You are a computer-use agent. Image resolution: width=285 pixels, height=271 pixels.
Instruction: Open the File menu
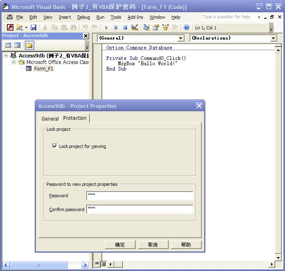[x=20, y=17]
